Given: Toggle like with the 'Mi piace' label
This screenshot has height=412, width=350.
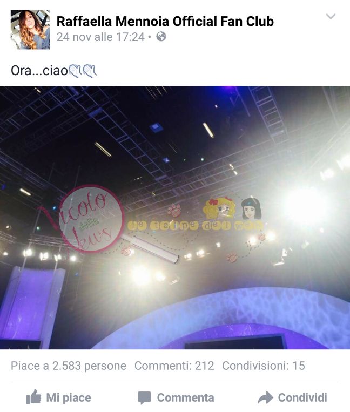Looking at the screenshot, I should pos(69,397).
